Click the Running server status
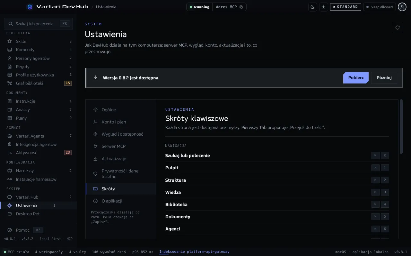This screenshot has height=256, width=411. point(199,7)
